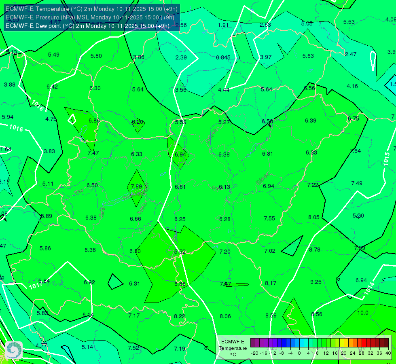The image size is (396, 364).
Task: Click the legend scale label -12
Action: [272, 353]
